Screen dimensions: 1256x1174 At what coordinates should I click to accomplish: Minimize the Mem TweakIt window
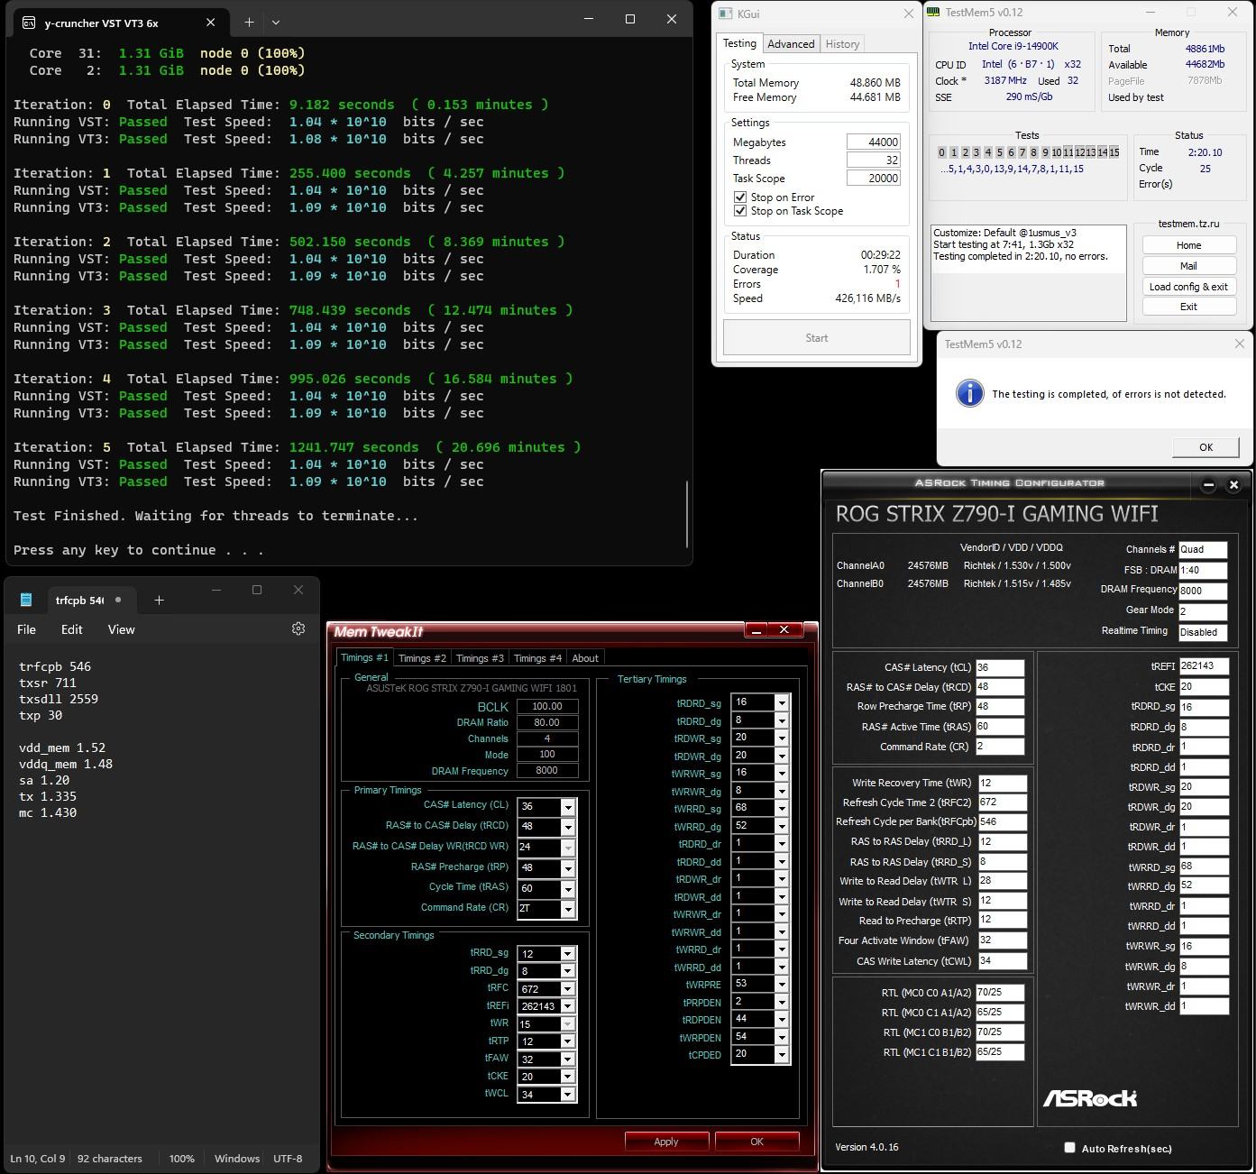(756, 629)
